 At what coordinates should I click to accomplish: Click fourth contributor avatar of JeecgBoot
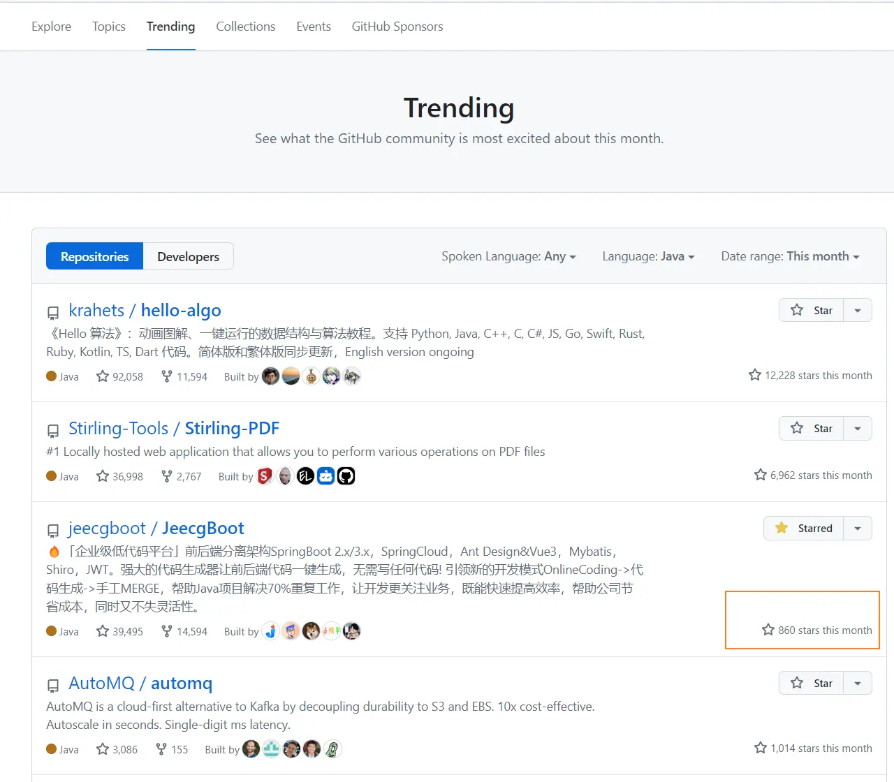[x=332, y=631]
